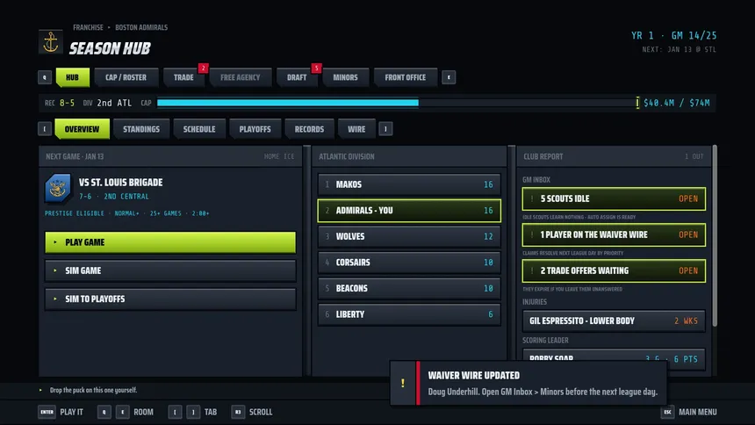This screenshot has width=755, height=425.
Task: Choose Sim Game
Action: [170, 270]
